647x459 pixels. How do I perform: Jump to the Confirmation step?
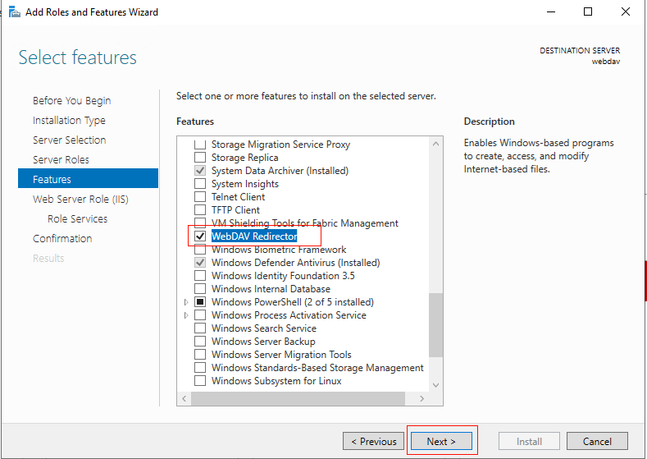point(62,239)
